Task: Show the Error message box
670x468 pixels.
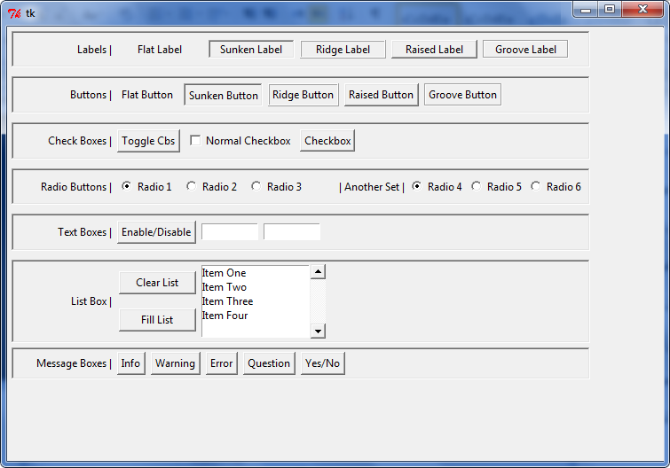Action: 222,363
